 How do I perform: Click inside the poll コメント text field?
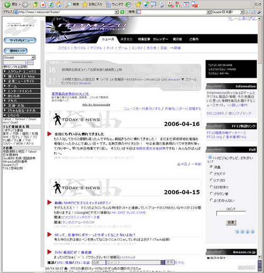(x=231, y=213)
